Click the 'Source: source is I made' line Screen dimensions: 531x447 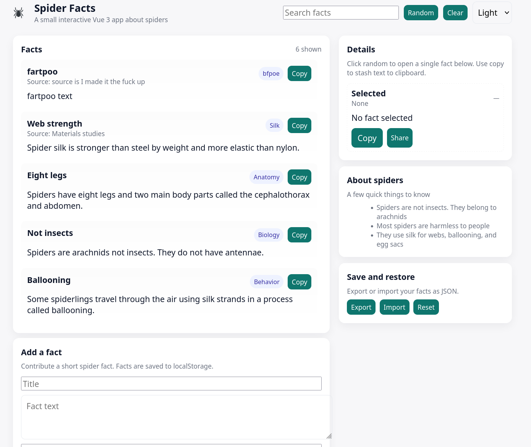pyautogui.click(x=86, y=81)
